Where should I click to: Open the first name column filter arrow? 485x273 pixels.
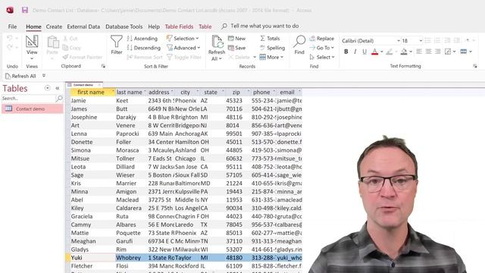(x=113, y=91)
